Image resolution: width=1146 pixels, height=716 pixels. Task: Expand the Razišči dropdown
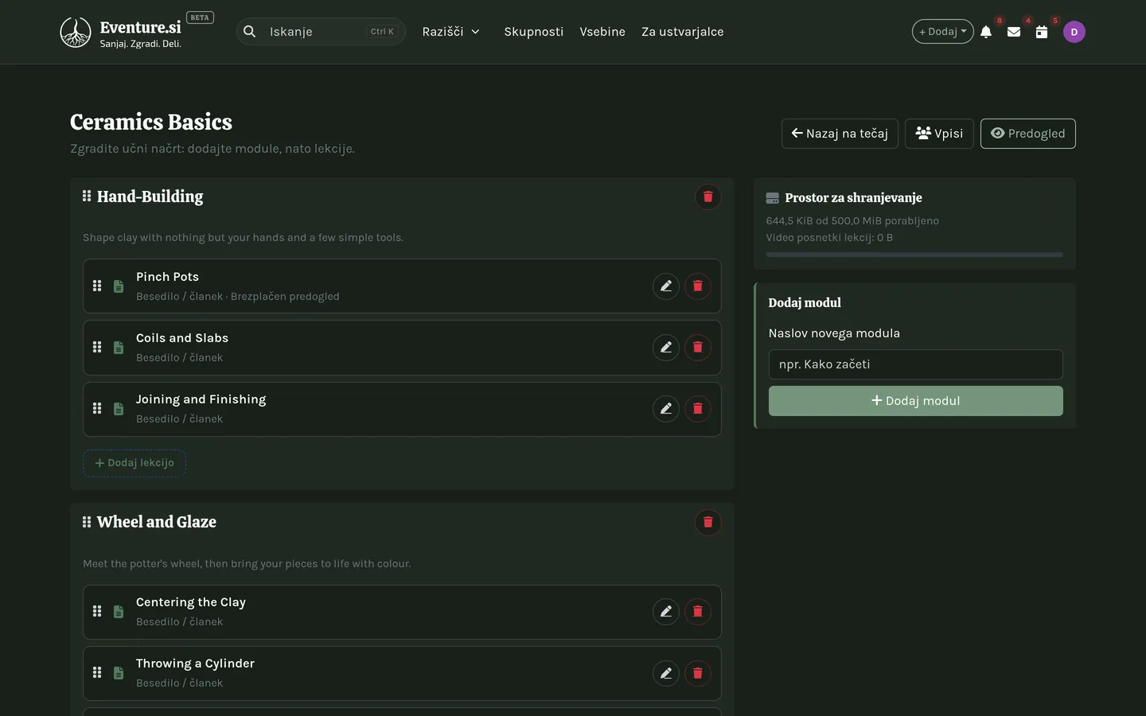[x=451, y=32]
